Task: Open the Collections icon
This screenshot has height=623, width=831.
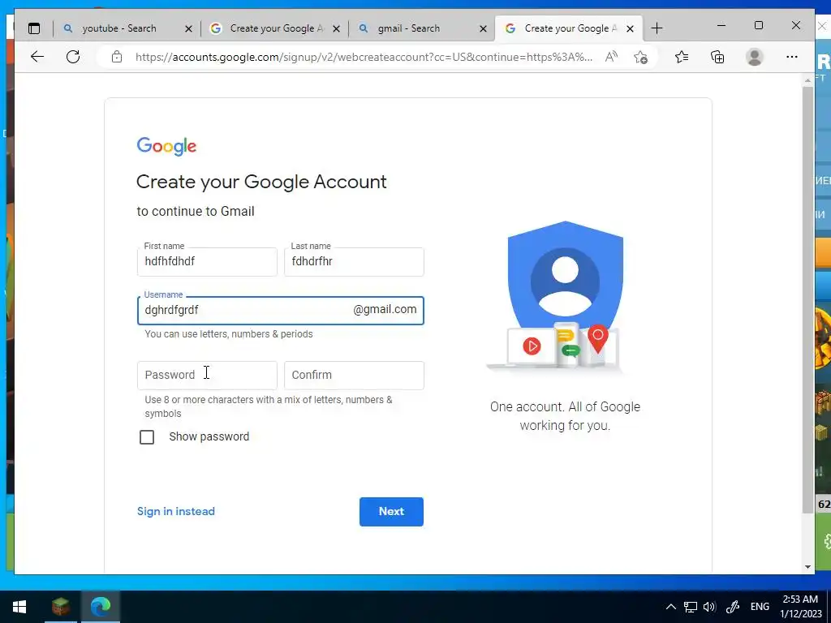Action: coord(717,57)
